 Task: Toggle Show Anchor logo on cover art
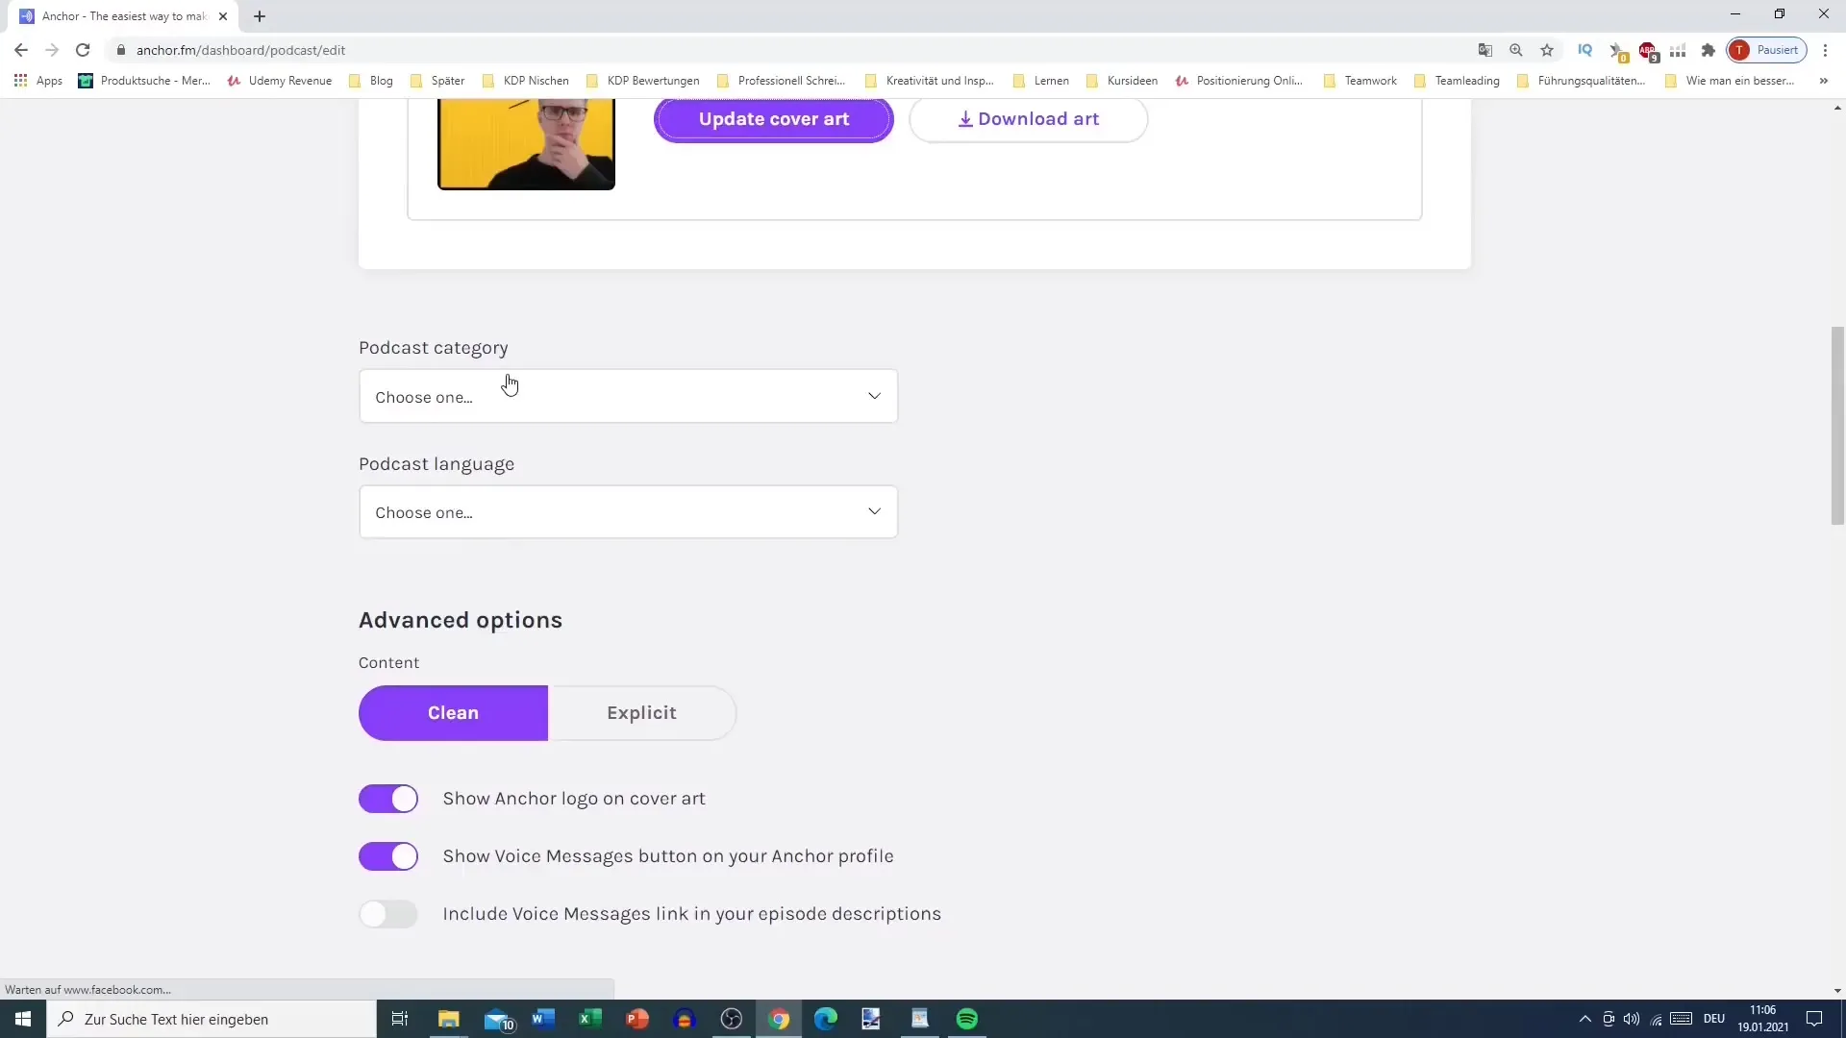click(389, 797)
